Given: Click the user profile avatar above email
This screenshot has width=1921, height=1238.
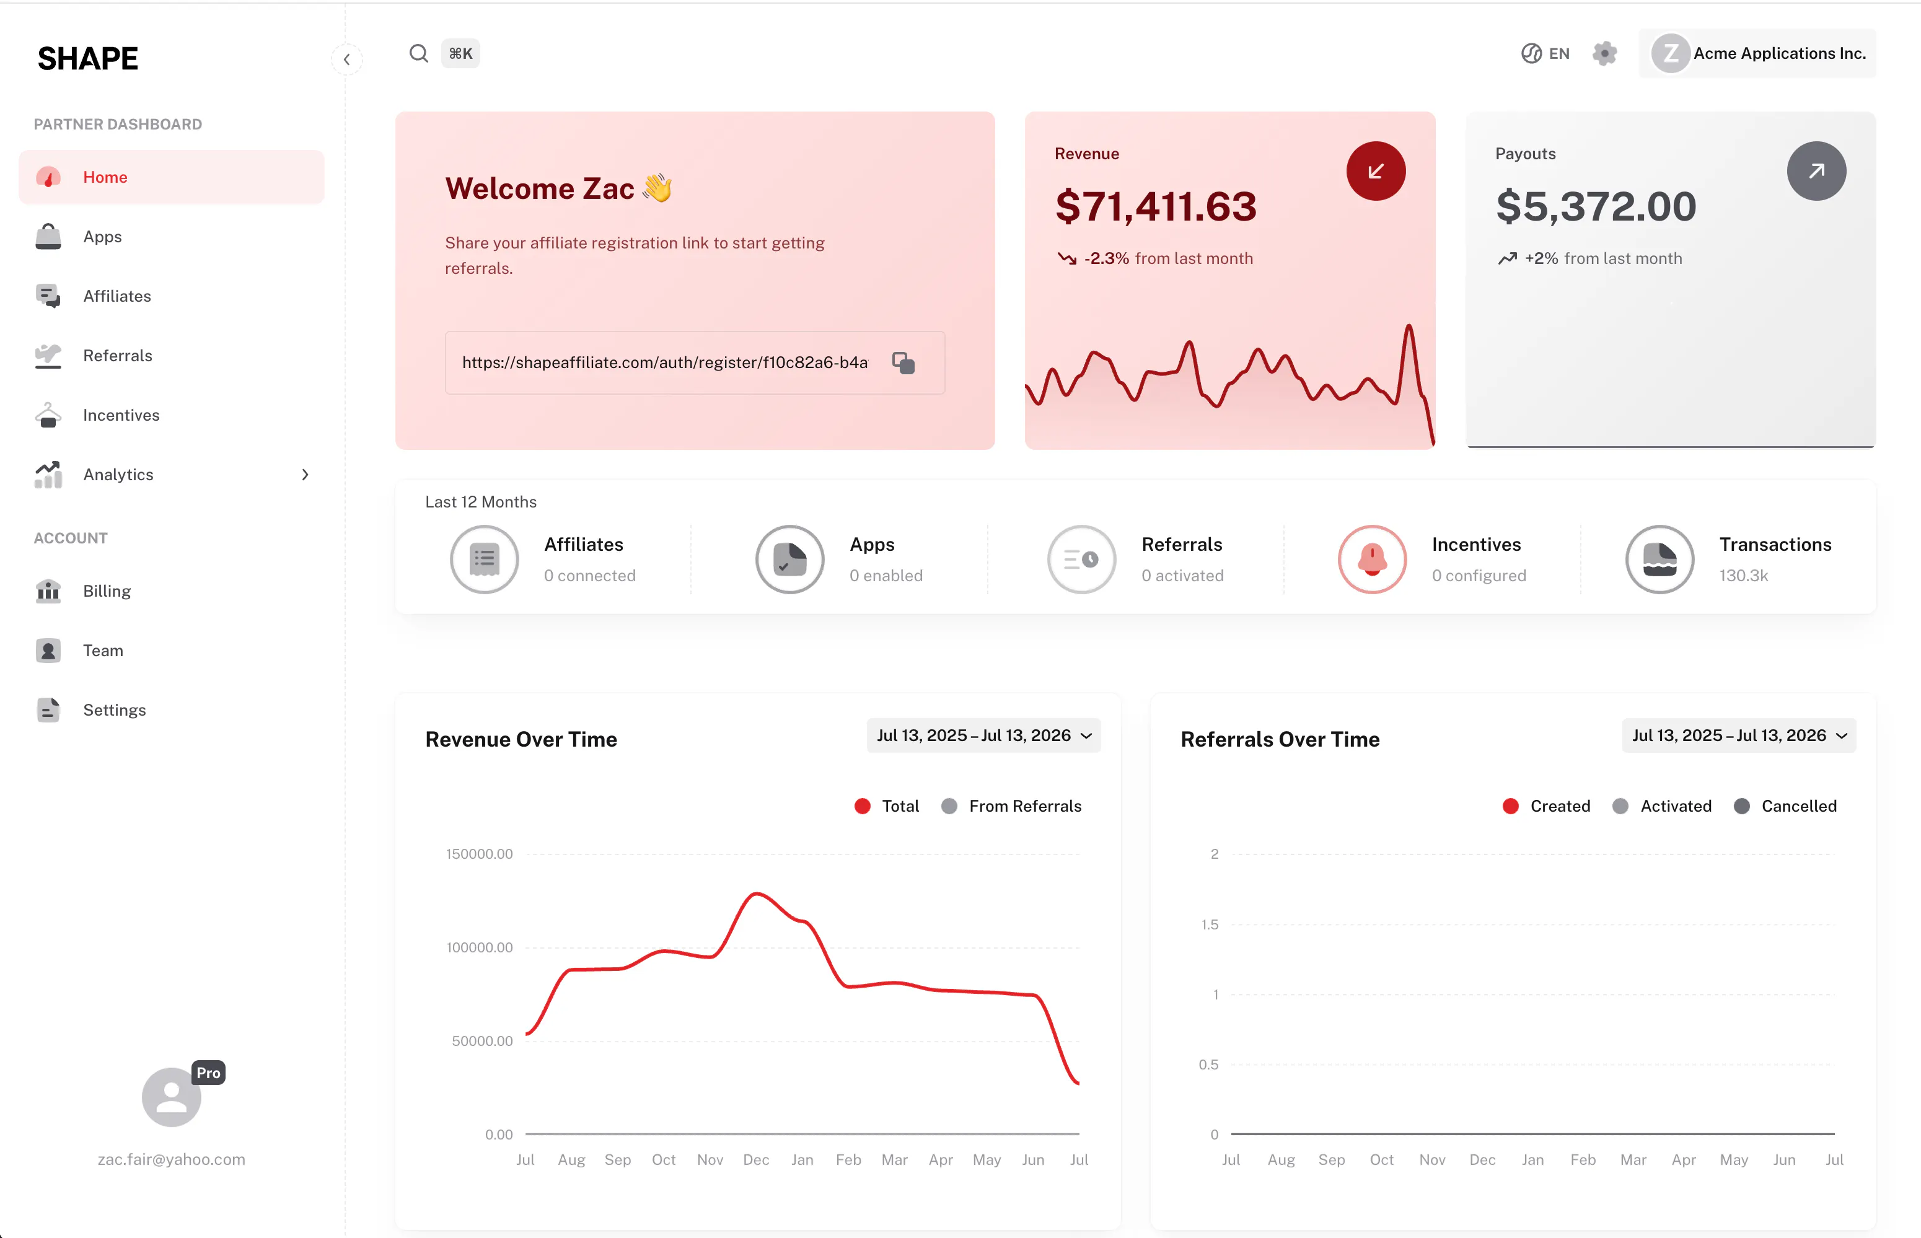Looking at the screenshot, I should tap(171, 1097).
